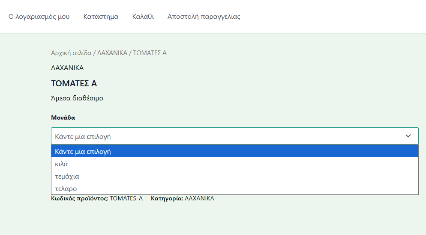The height and width of the screenshot is (235, 426).
Task: Navigate to Αποστολή παραγγελίας
Action: 204,17
